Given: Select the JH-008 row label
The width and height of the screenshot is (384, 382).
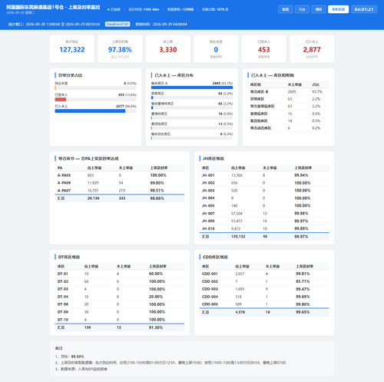Looking at the screenshot, I should point(208,221).
